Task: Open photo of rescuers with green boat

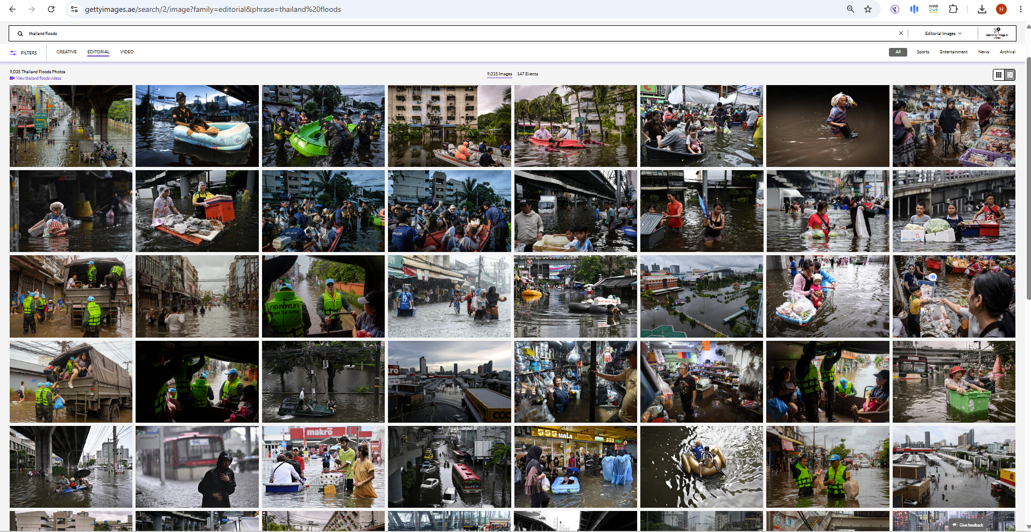Action: tap(323, 126)
